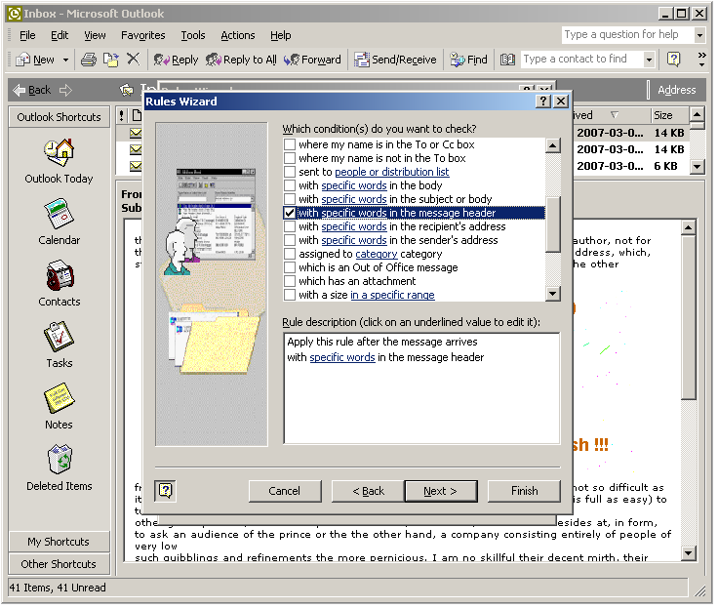Open 'Type a question for help' dropdown
This screenshot has width=718, height=609.
(x=700, y=35)
